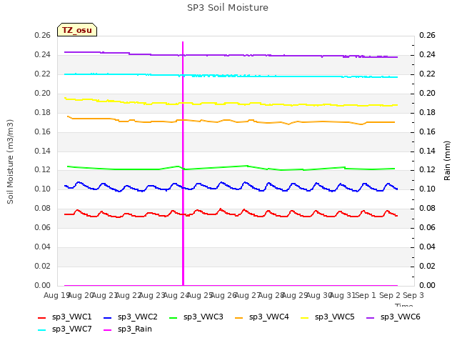The width and height of the screenshot is (457, 343).
Task: Click the SP3 Soil Moisture chart title
Action: pyautogui.click(x=228, y=8)
